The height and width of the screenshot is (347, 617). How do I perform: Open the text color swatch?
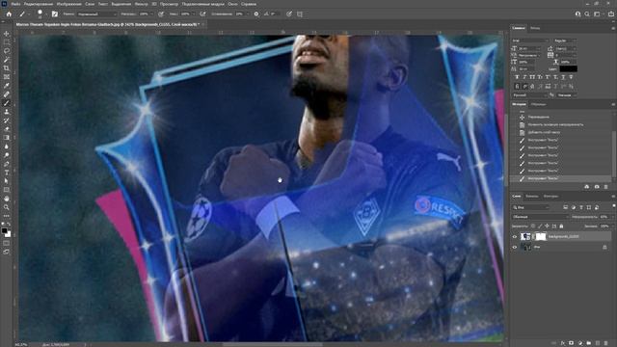coord(568,68)
